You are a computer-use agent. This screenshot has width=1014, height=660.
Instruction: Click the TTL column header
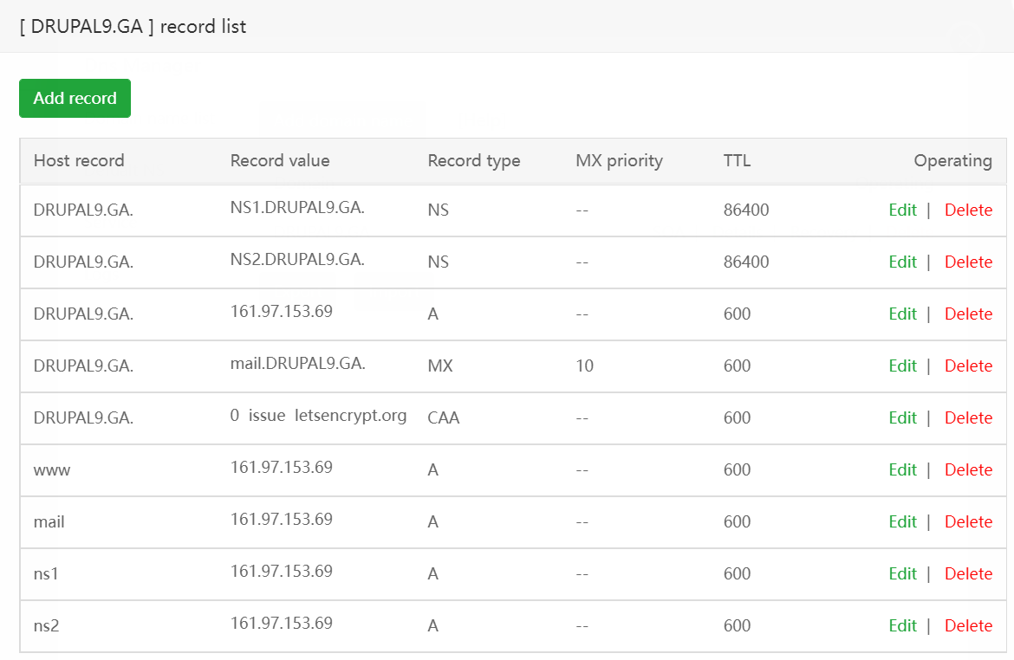point(737,160)
